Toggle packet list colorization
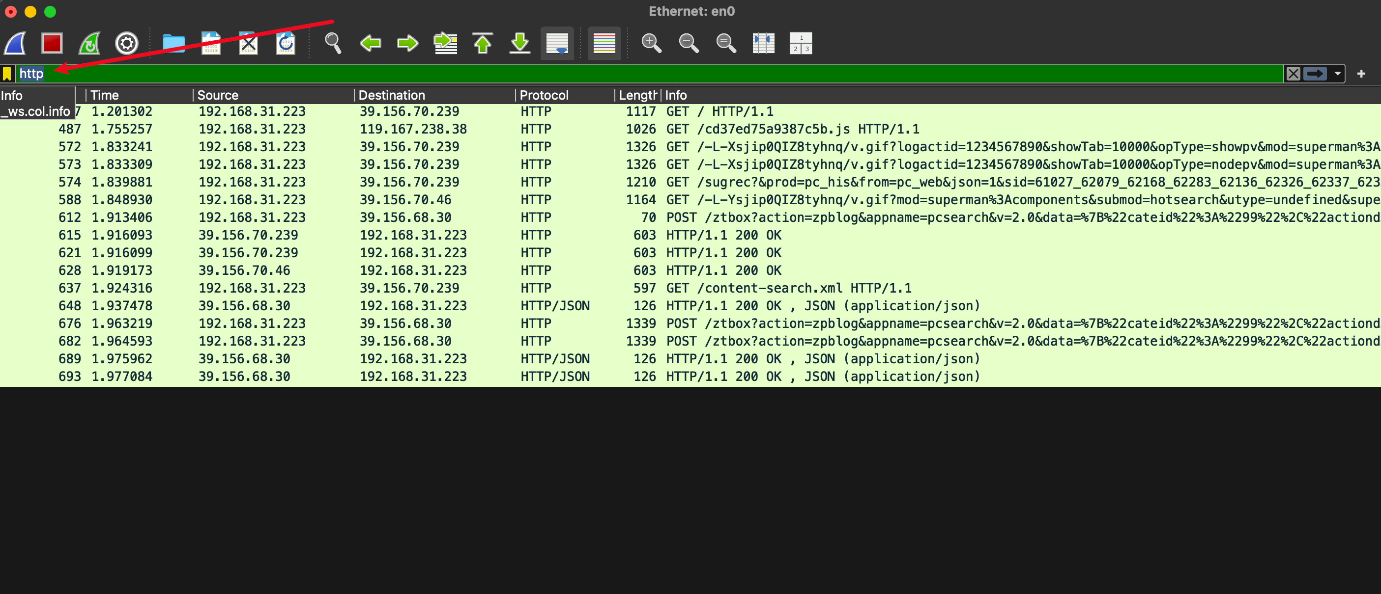 point(604,43)
